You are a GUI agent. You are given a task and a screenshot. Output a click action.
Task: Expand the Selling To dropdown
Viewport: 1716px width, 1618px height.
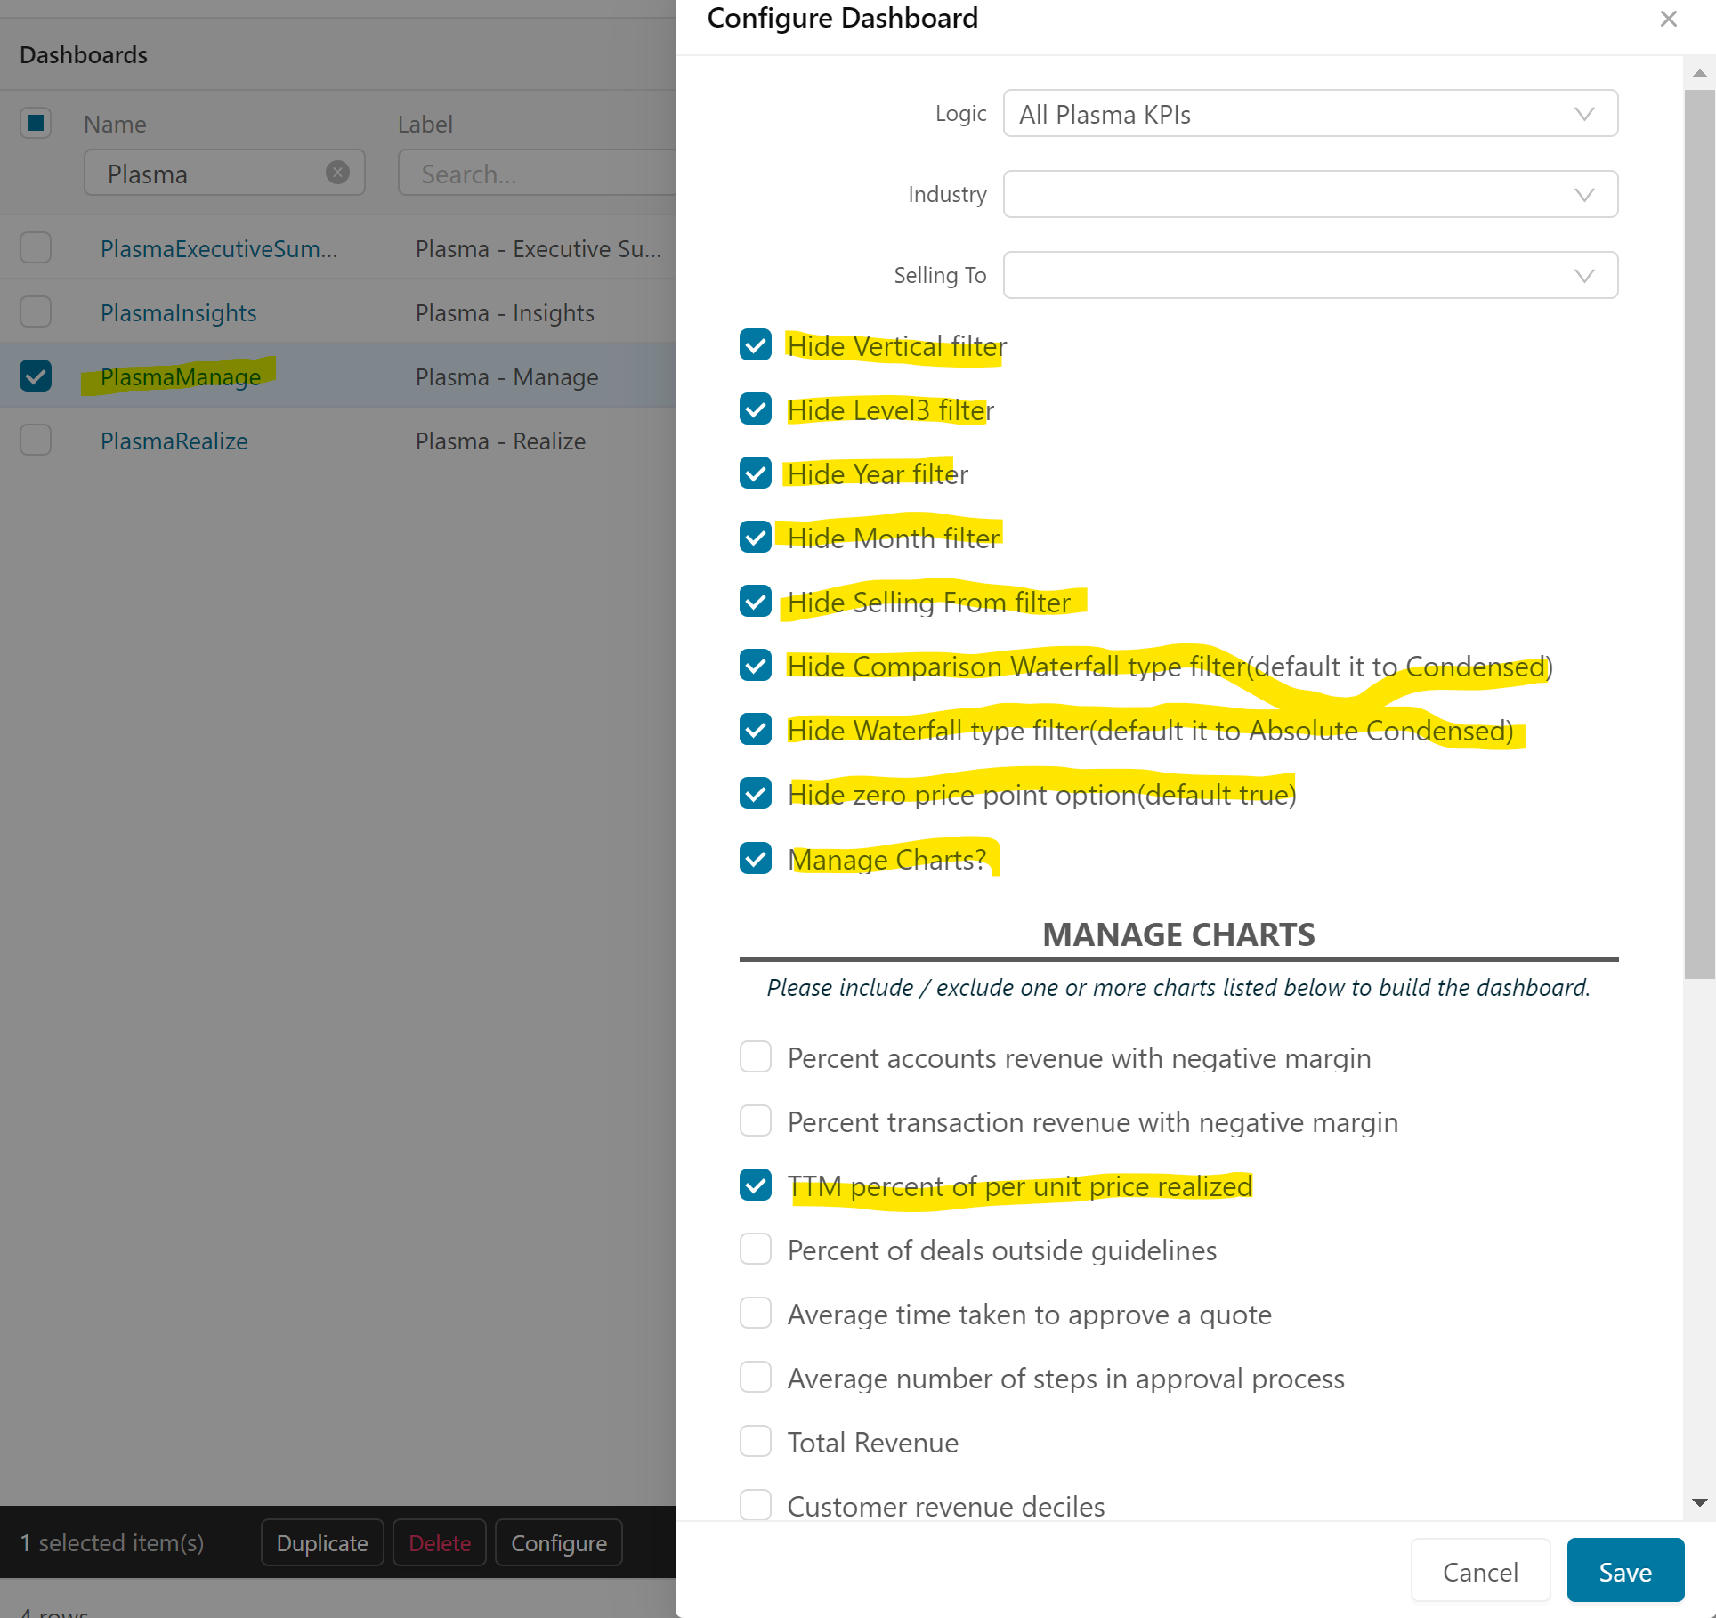(1583, 276)
